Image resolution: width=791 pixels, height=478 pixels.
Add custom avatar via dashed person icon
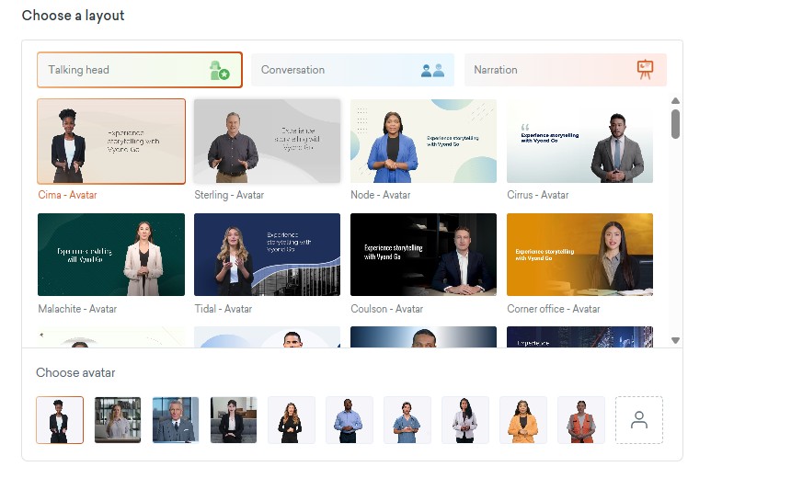(x=639, y=420)
